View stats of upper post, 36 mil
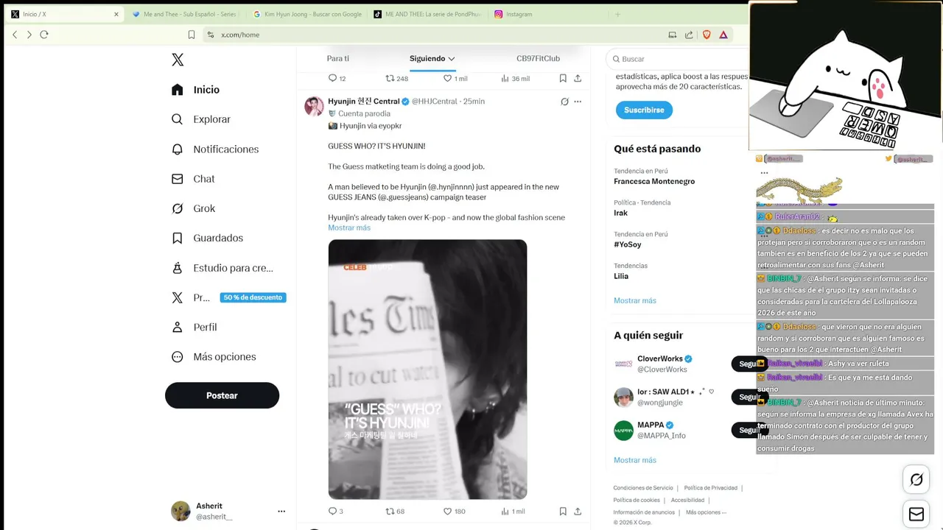The image size is (943, 530). 515,78
